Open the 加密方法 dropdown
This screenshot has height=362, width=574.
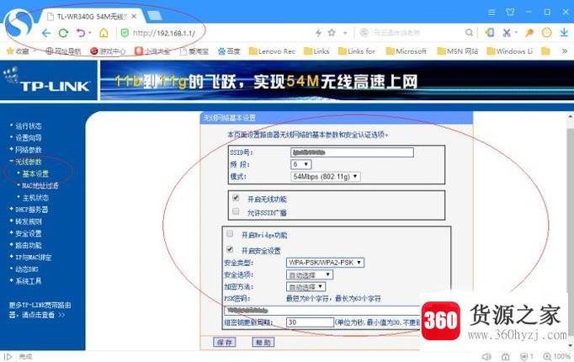306,286
